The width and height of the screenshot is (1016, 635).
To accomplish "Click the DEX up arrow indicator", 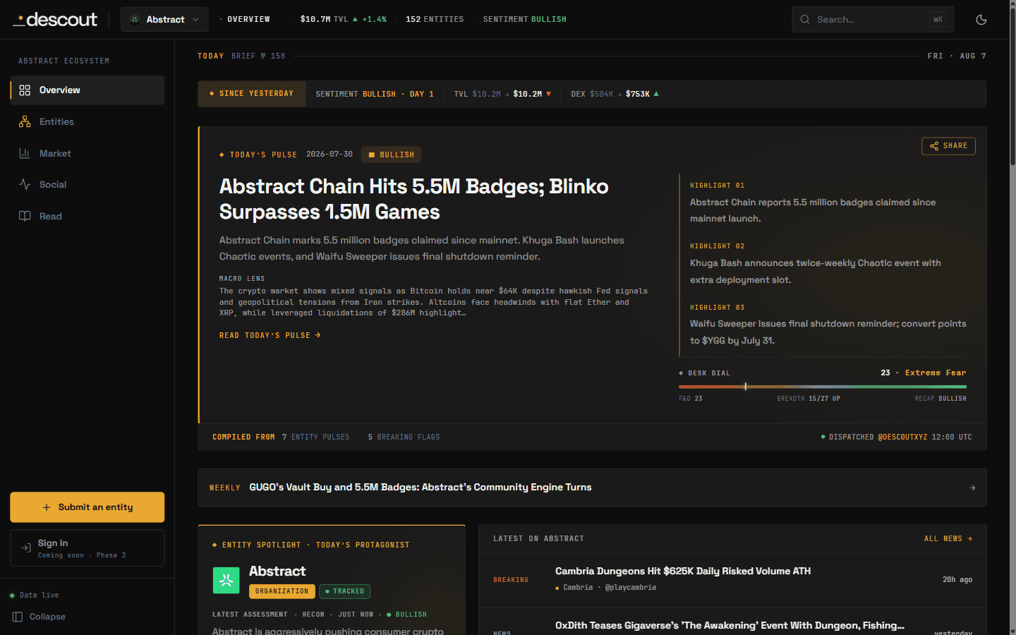I will coord(656,94).
